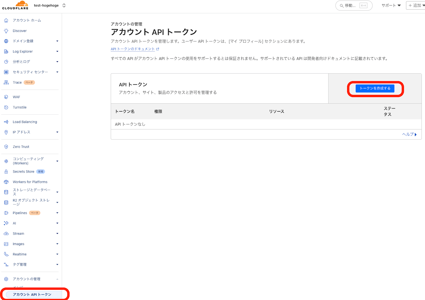425x300 pixels.
Task: Click the Trace network icon
Action: click(6, 83)
